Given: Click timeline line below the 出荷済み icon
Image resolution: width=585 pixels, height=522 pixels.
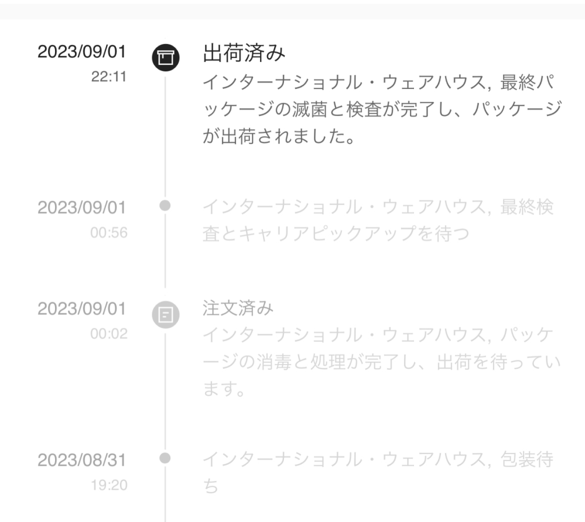Looking at the screenshot, I should 165,135.
